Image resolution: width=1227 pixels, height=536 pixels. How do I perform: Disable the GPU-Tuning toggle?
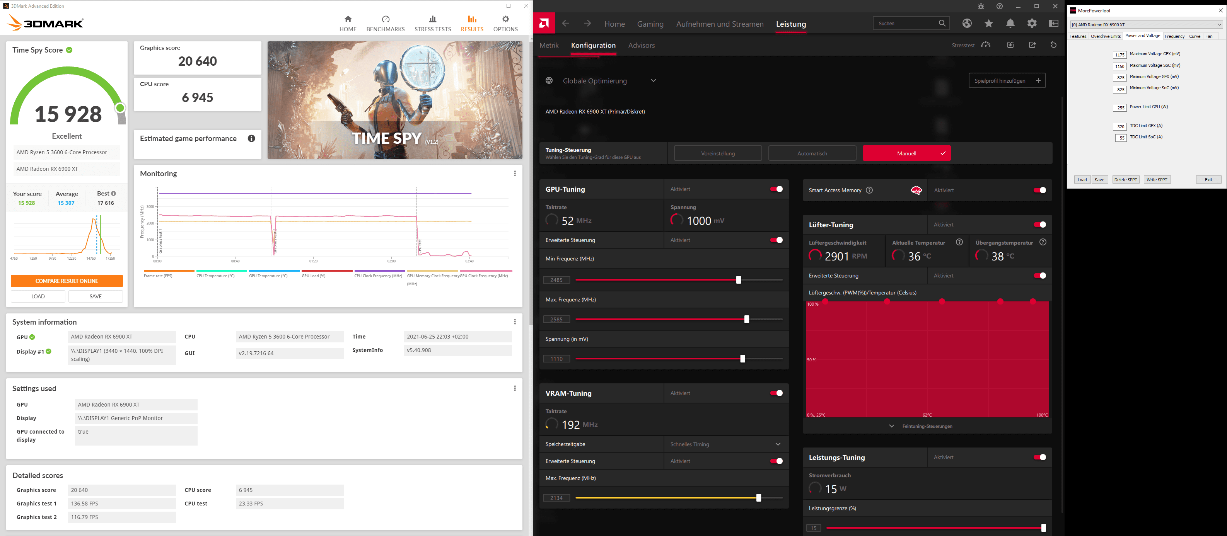pyautogui.click(x=776, y=189)
